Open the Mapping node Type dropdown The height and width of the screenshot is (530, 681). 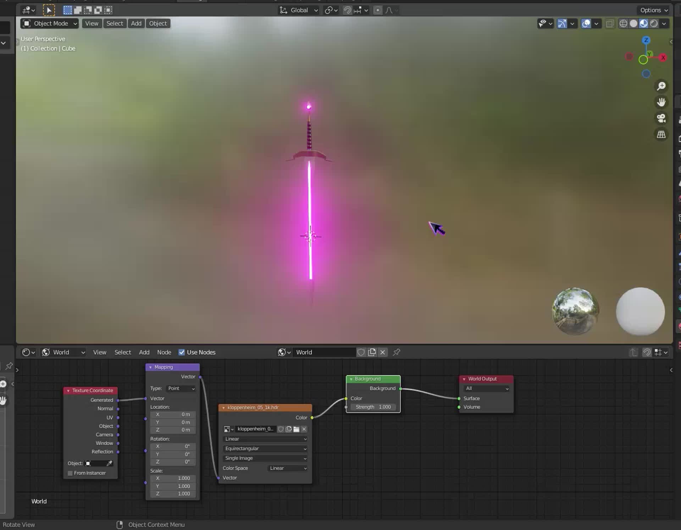181,388
